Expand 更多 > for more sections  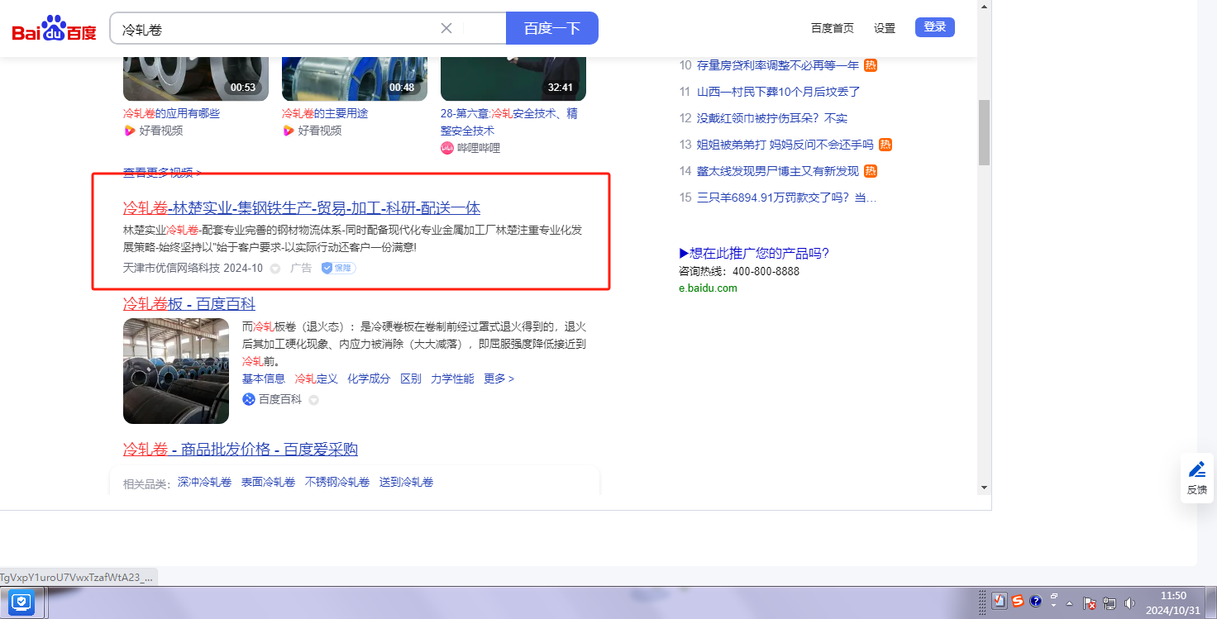[x=499, y=379]
